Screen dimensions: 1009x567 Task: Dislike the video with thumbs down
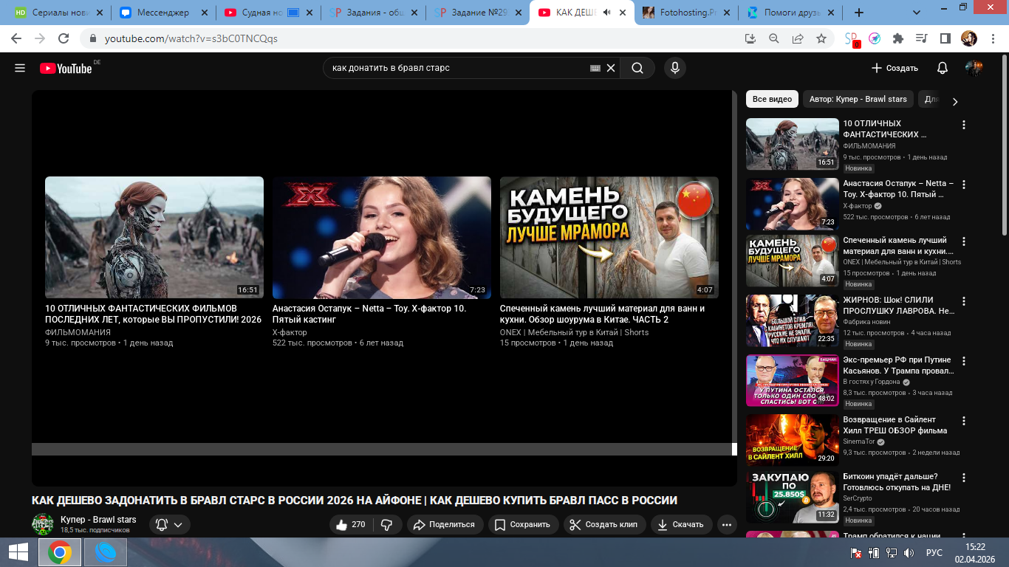[386, 525]
